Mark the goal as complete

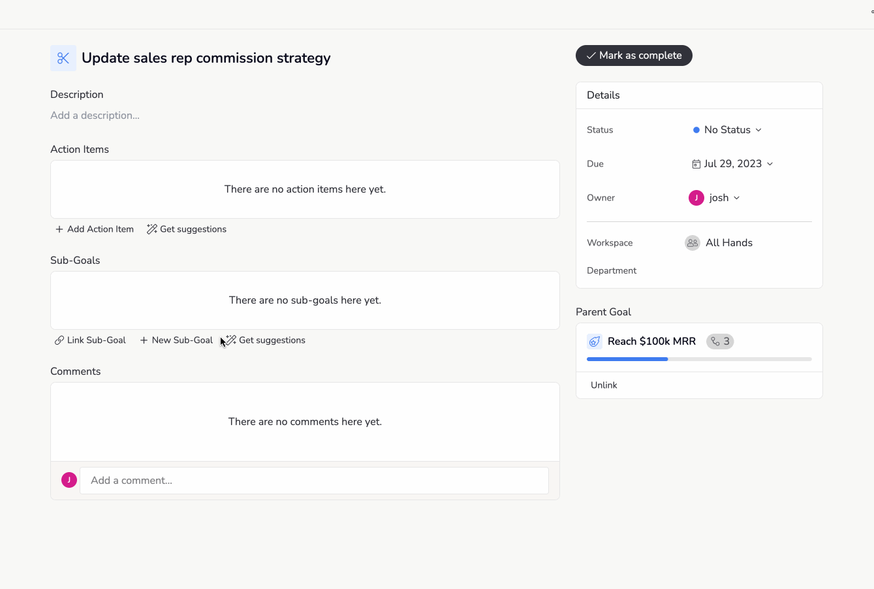(x=634, y=56)
